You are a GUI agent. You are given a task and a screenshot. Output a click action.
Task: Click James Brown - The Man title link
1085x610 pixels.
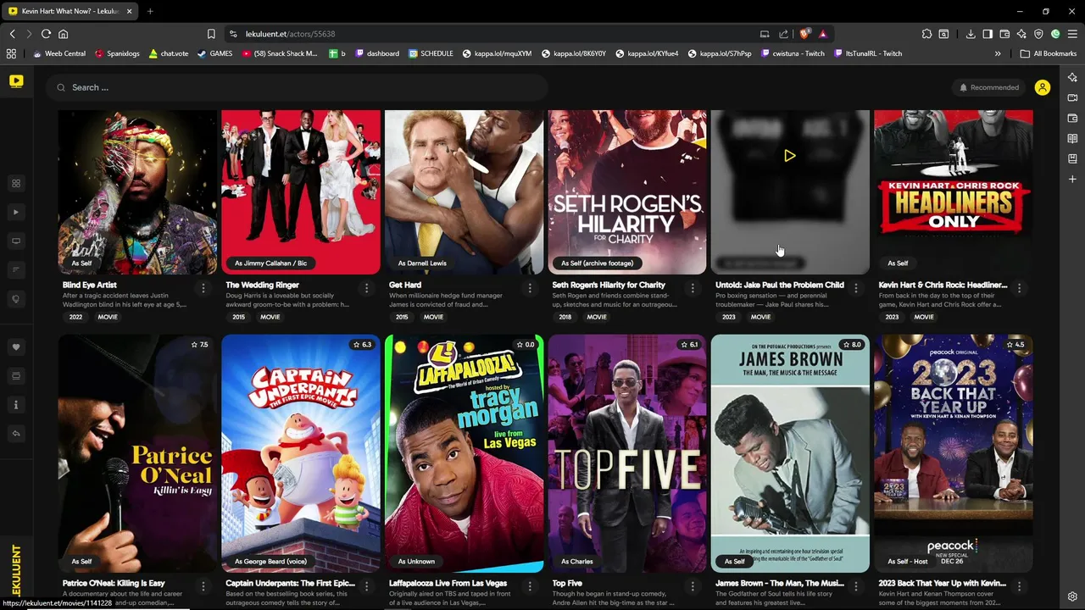pos(779,584)
